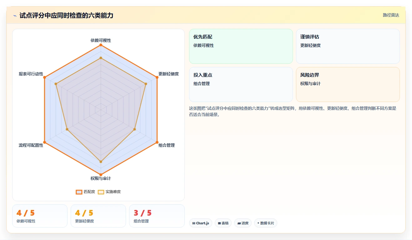Viewport: 412px width, 240px height.
Task: Click the orange data point at 依赖可视性 vertex
Action: [x=101, y=45]
